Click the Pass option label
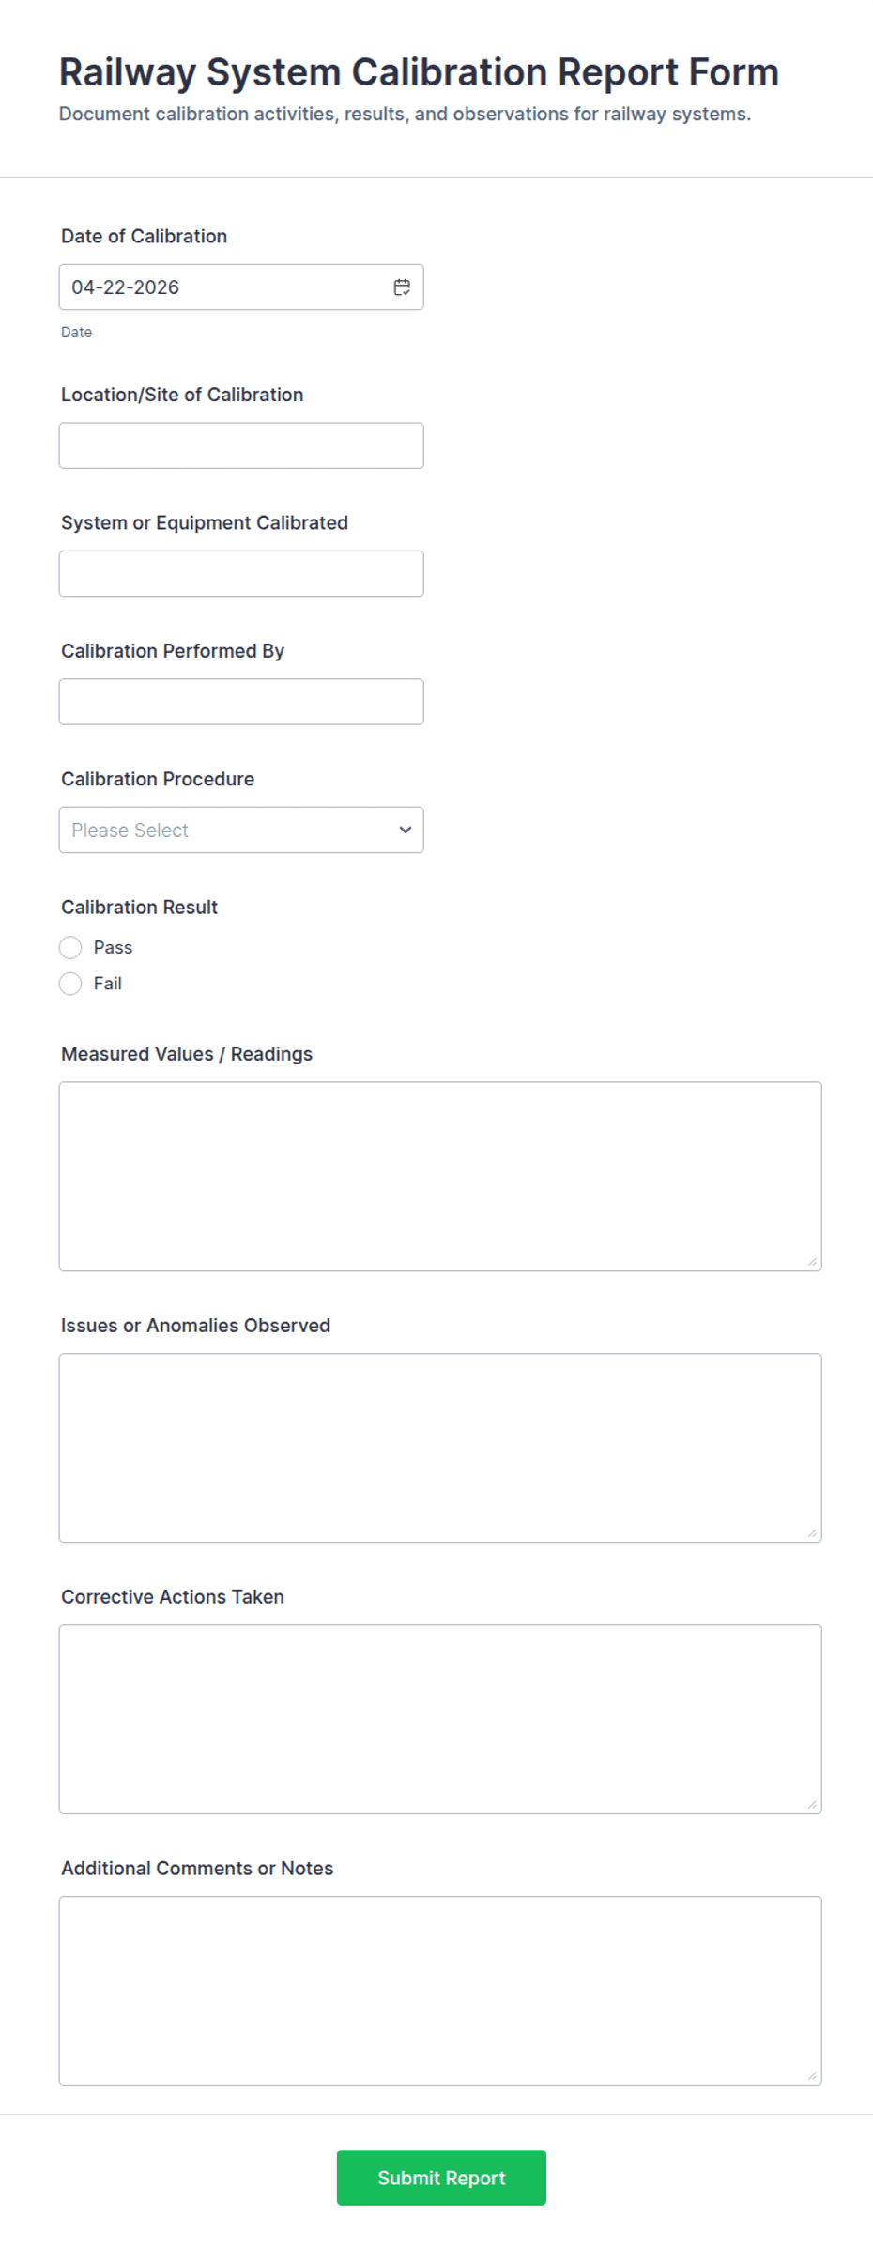 [113, 947]
